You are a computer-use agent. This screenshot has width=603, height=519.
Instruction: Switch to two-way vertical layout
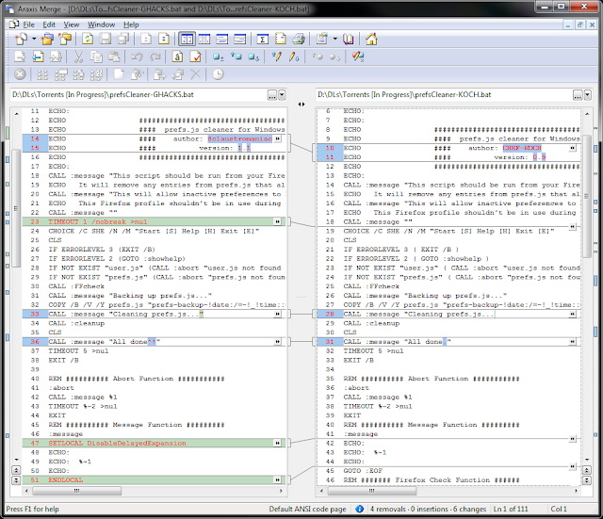[x=187, y=39]
